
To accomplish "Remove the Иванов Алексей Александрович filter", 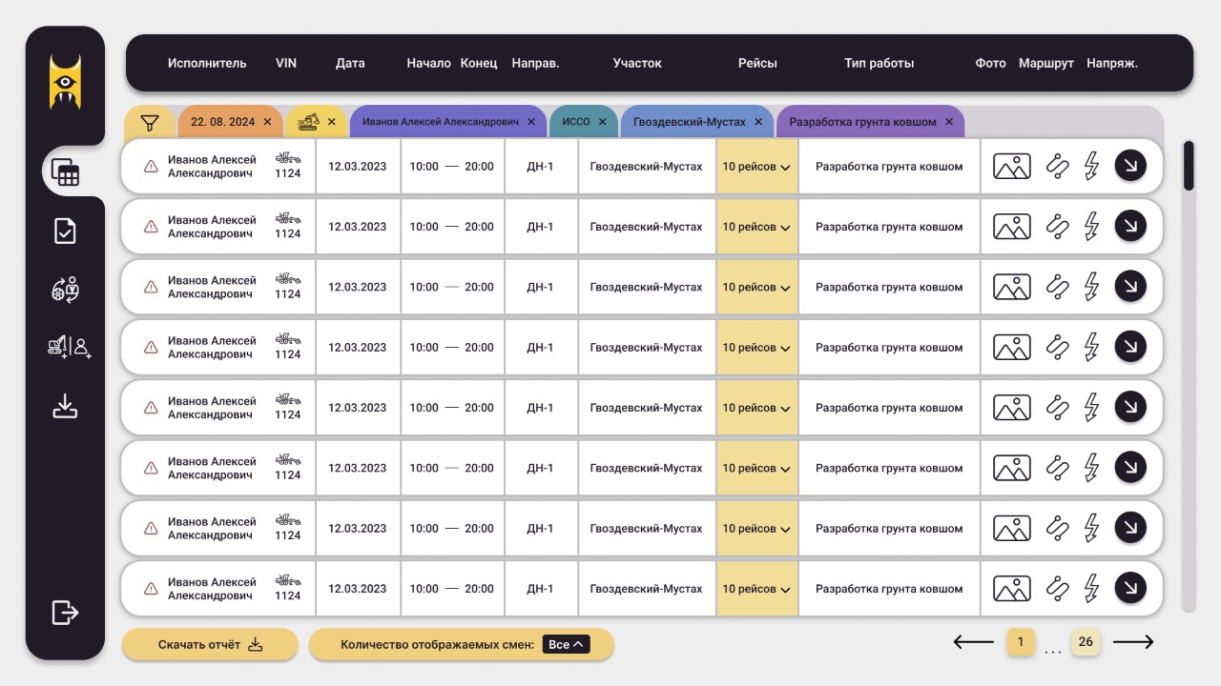I will [x=531, y=122].
